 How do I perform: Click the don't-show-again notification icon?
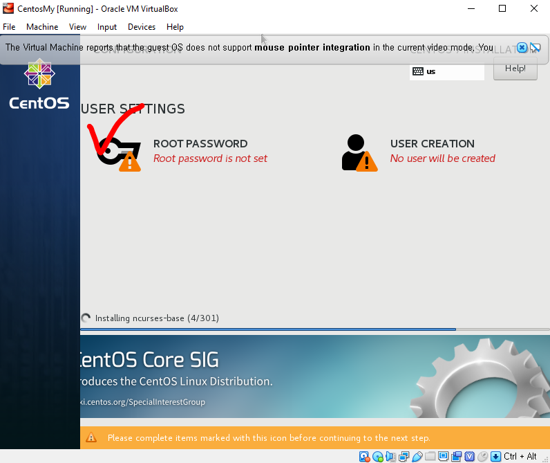coord(535,48)
